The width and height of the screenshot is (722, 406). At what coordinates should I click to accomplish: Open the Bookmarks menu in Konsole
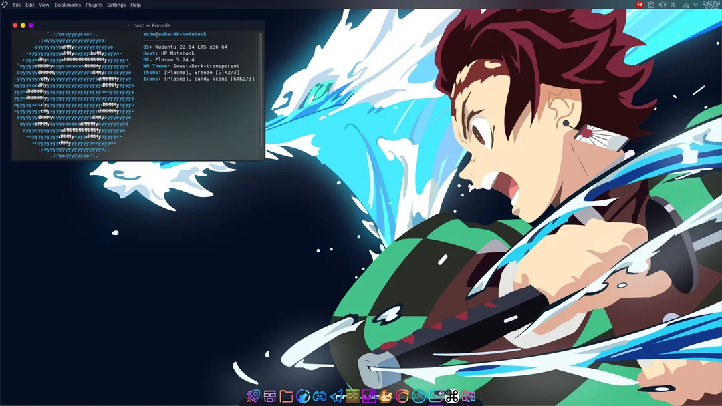(x=68, y=5)
